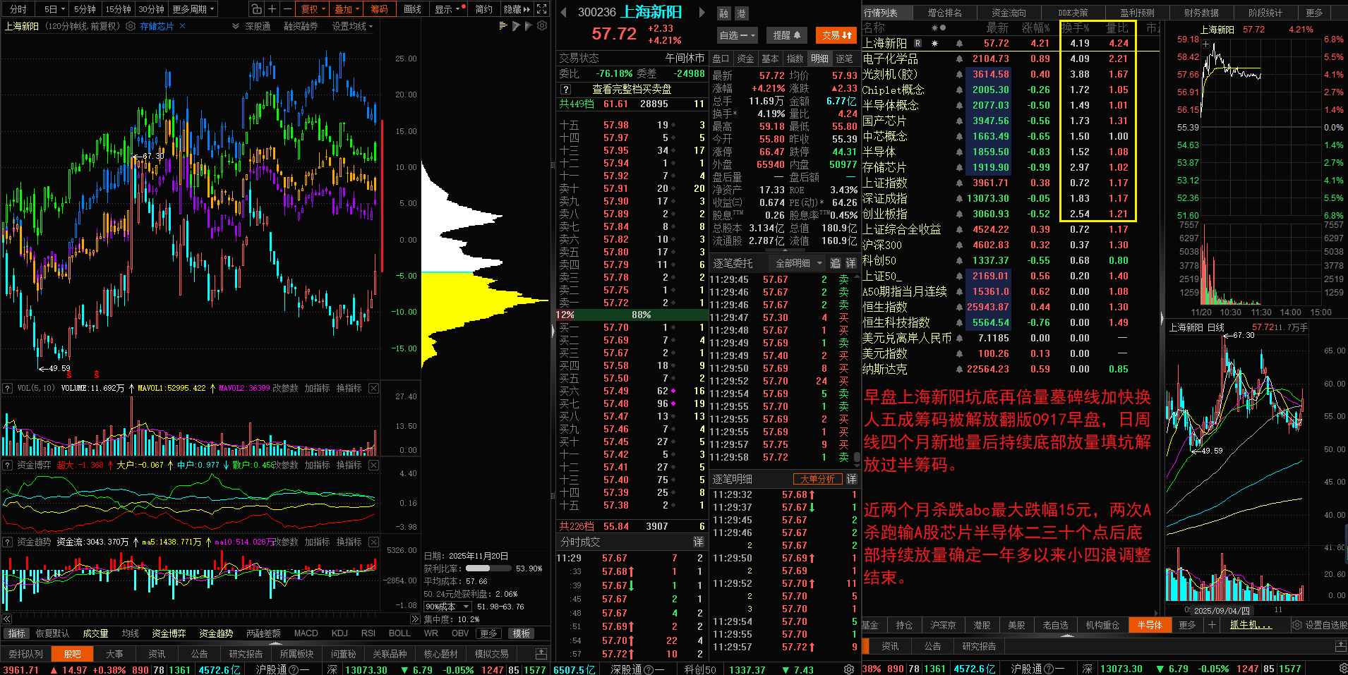
Task: Click the unlock padlock icon in chart toolbar
Action: (256, 9)
